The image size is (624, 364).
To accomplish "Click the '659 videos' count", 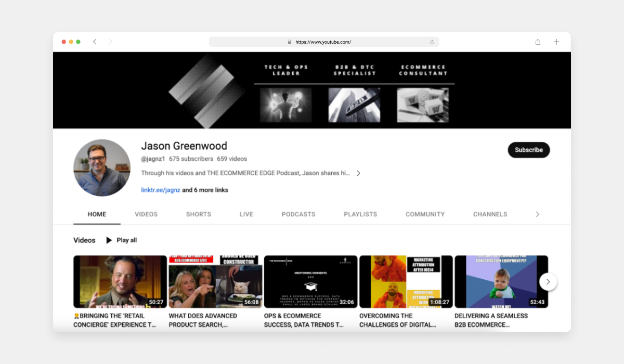I will tap(232, 159).
